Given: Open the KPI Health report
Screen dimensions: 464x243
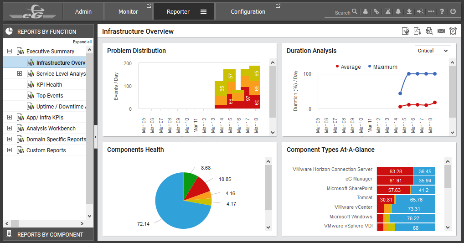Looking at the screenshot, I should 49,85.
